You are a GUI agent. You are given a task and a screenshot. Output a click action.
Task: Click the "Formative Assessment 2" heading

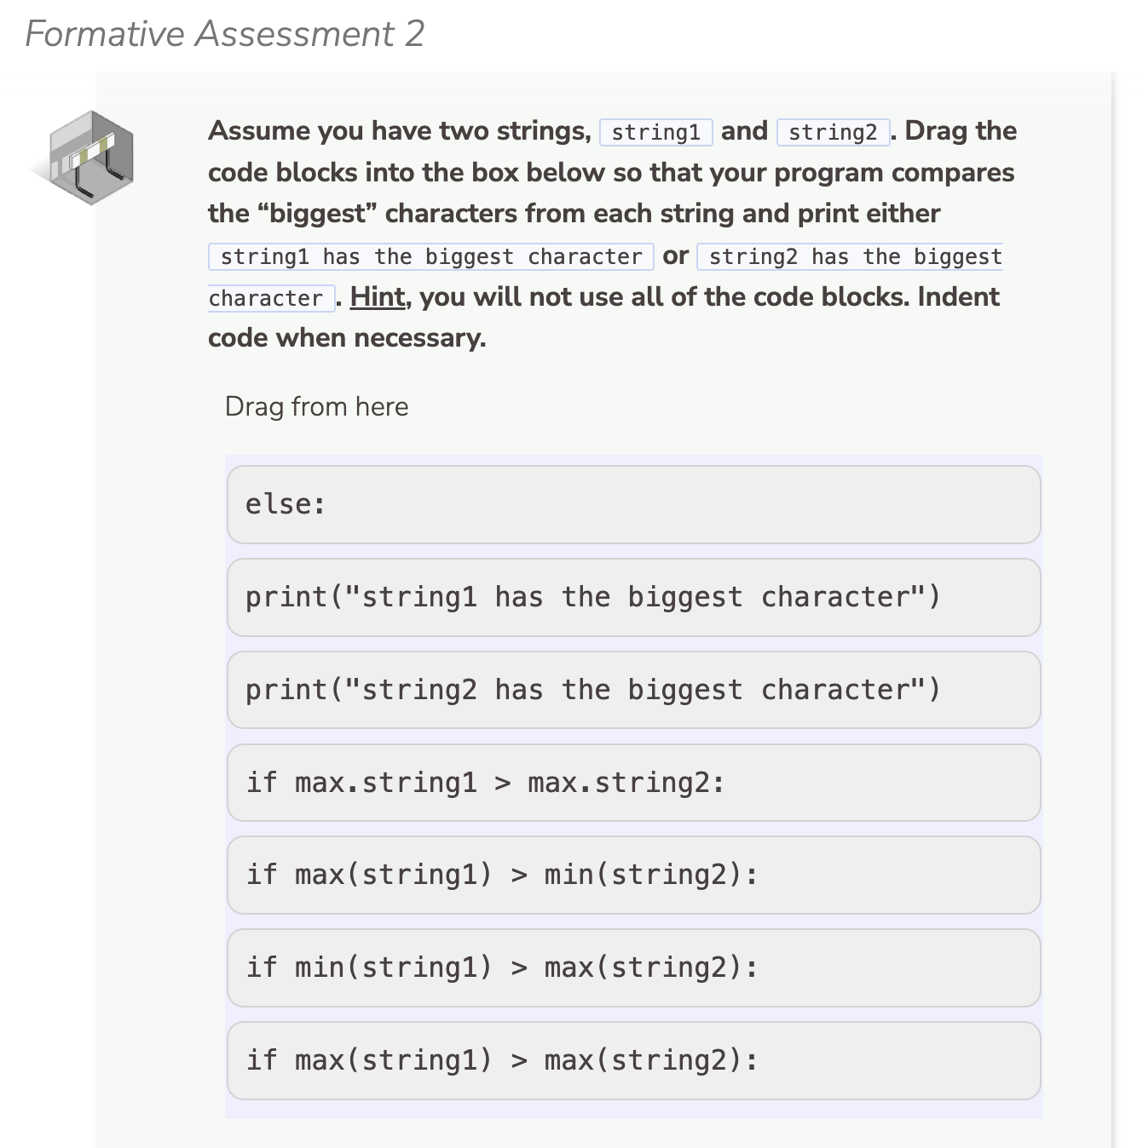(225, 34)
